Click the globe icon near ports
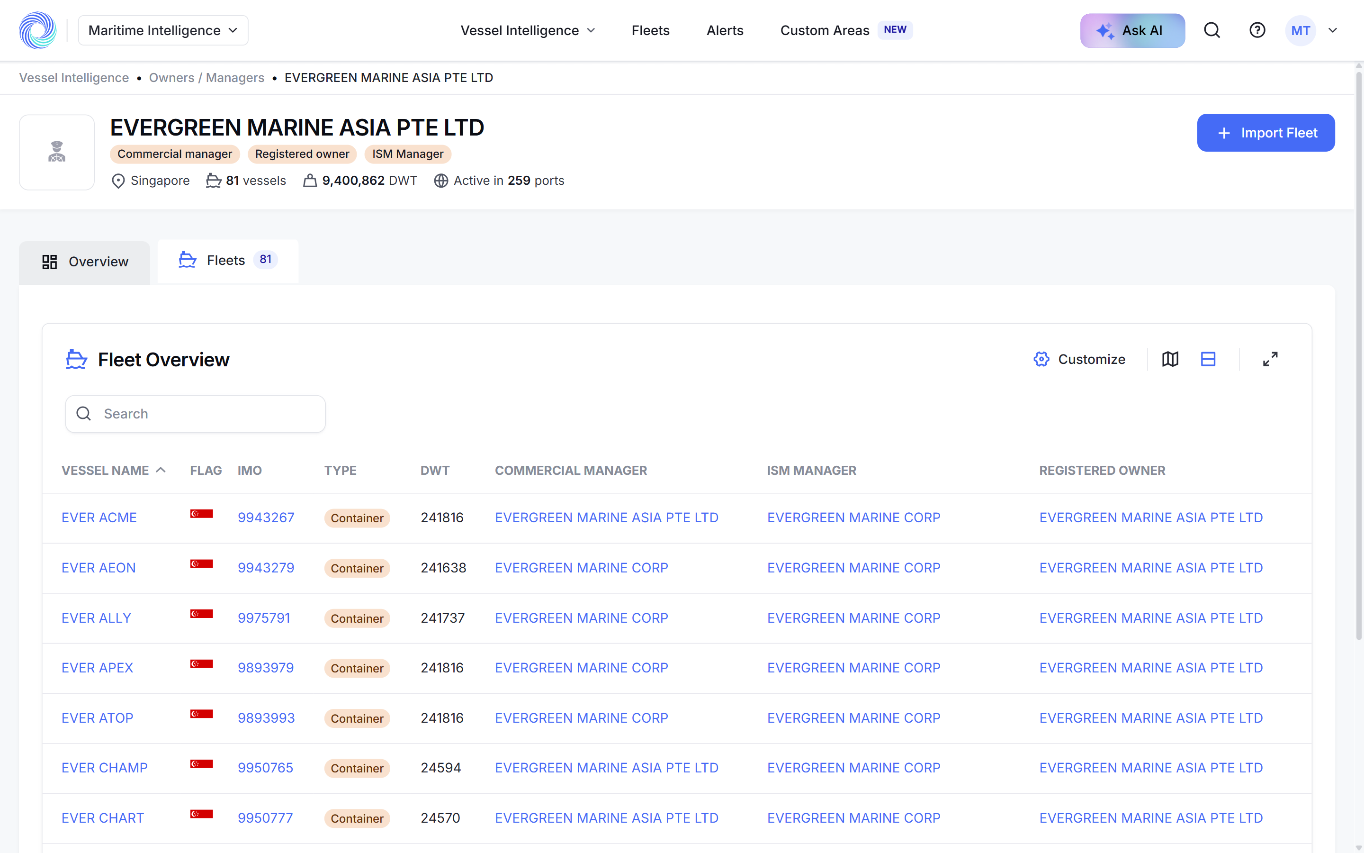1364x853 pixels. [441, 181]
